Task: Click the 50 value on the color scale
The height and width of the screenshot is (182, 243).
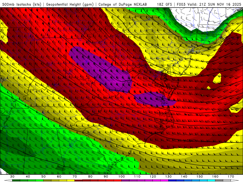Action: coord(43,177)
